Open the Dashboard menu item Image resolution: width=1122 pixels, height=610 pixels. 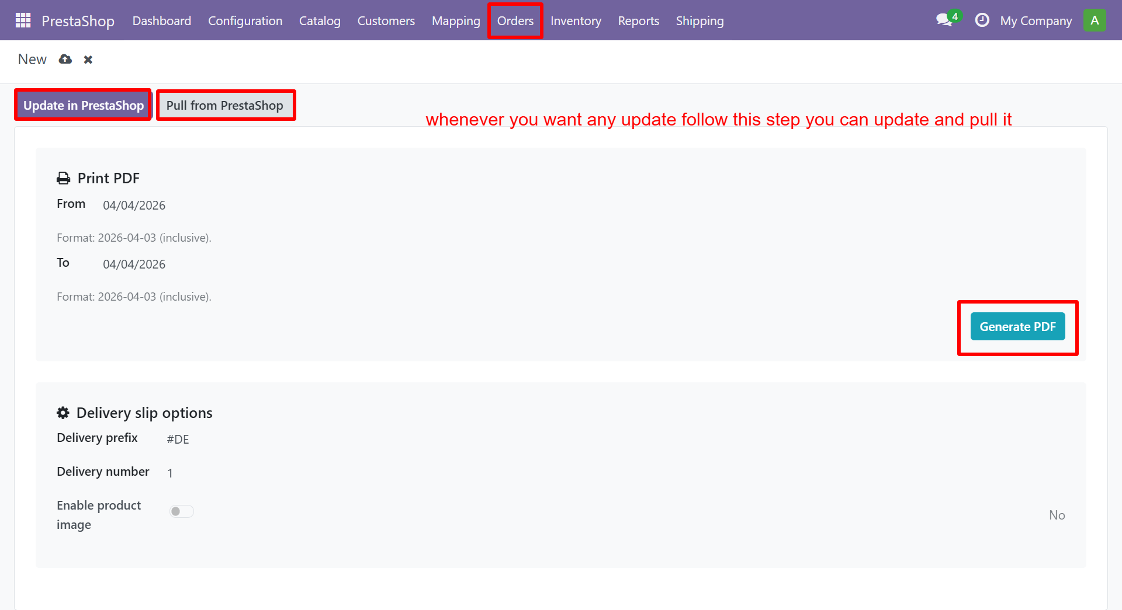(161, 21)
